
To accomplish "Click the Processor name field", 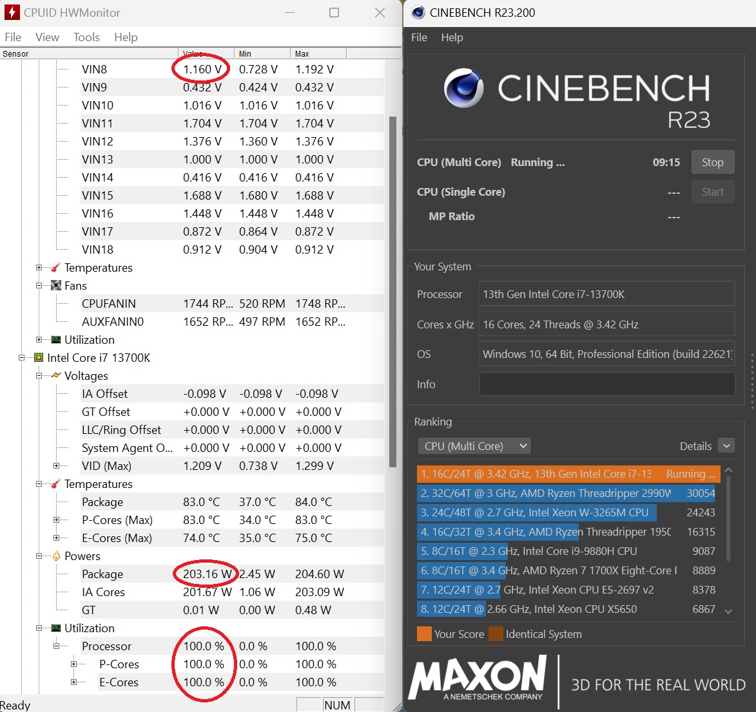I will [x=607, y=294].
